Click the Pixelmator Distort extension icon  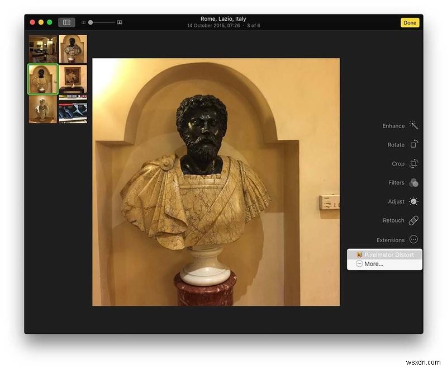[359, 254]
